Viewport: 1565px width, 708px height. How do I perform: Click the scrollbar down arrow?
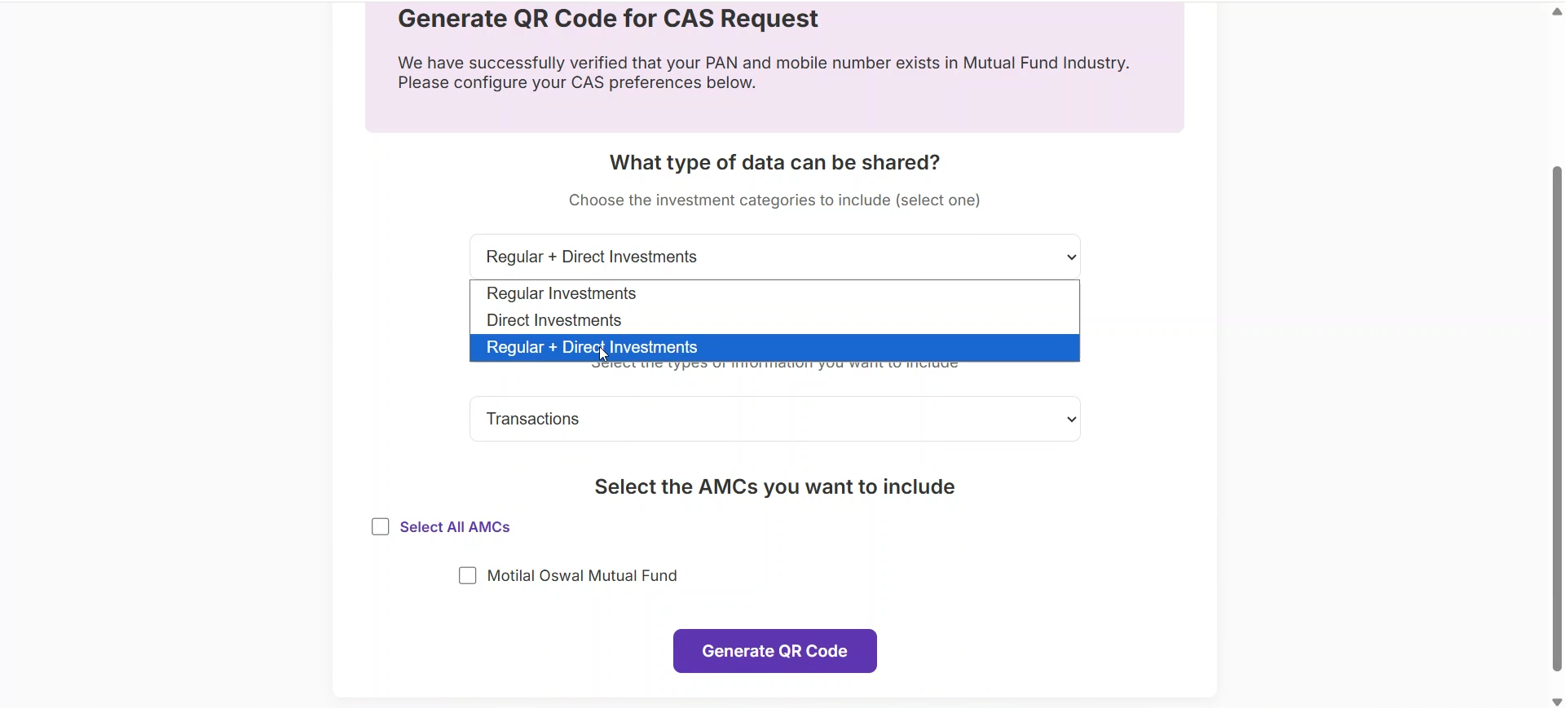coord(1557,701)
